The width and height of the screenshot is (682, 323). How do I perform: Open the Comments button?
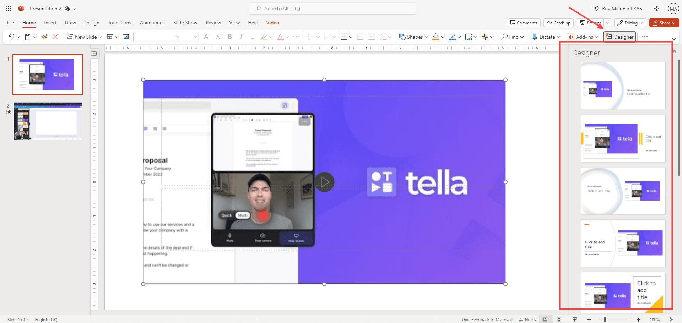pyautogui.click(x=524, y=23)
